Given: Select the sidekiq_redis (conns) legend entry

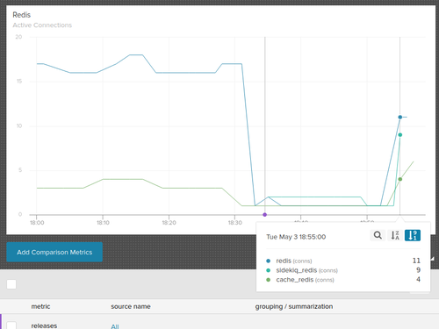Looking at the screenshot, I should coord(306,270).
